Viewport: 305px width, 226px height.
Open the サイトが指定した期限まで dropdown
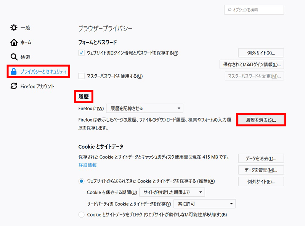(x=172, y=192)
